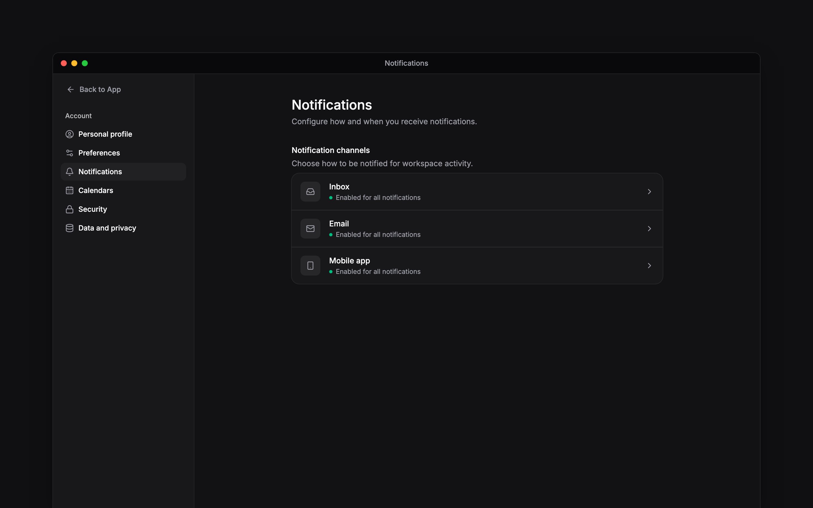Open the Preferences section
Image resolution: width=813 pixels, height=508 pixels.
pyautogui.click(x=123, y=153)
